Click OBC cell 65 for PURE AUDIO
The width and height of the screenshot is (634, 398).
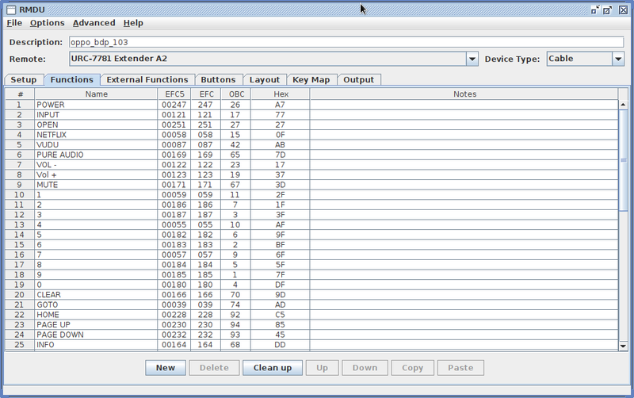pos(236,155)
